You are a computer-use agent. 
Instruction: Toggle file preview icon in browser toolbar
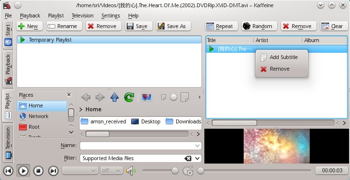tap(147, 97)
